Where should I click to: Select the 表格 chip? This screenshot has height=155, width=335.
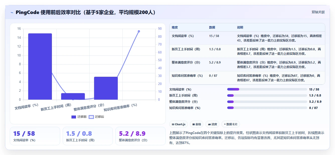[196, 124]
